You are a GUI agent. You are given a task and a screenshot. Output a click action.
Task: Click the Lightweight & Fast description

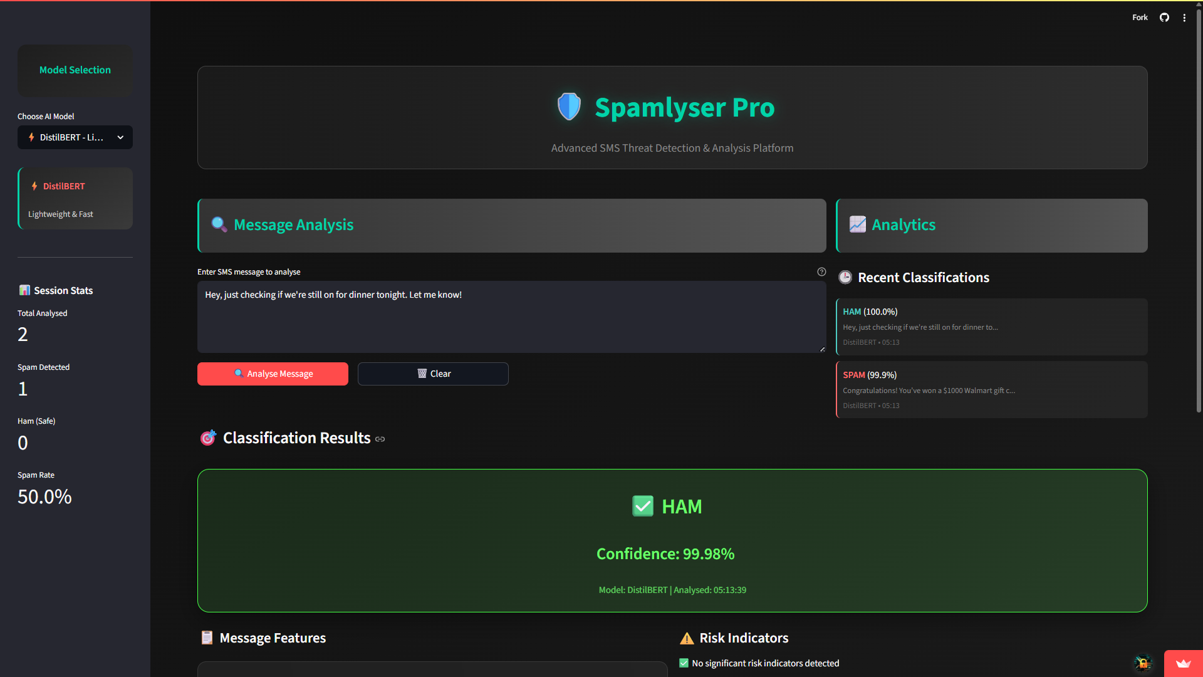(61, 214)
